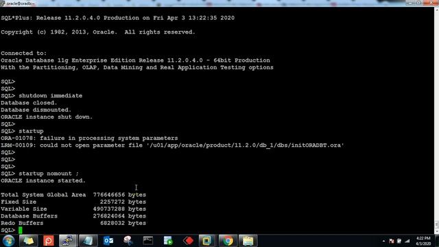Click the green cursor at the SQL prompt
This screenshot has height=247, width=439.
[x=20, y=231]
